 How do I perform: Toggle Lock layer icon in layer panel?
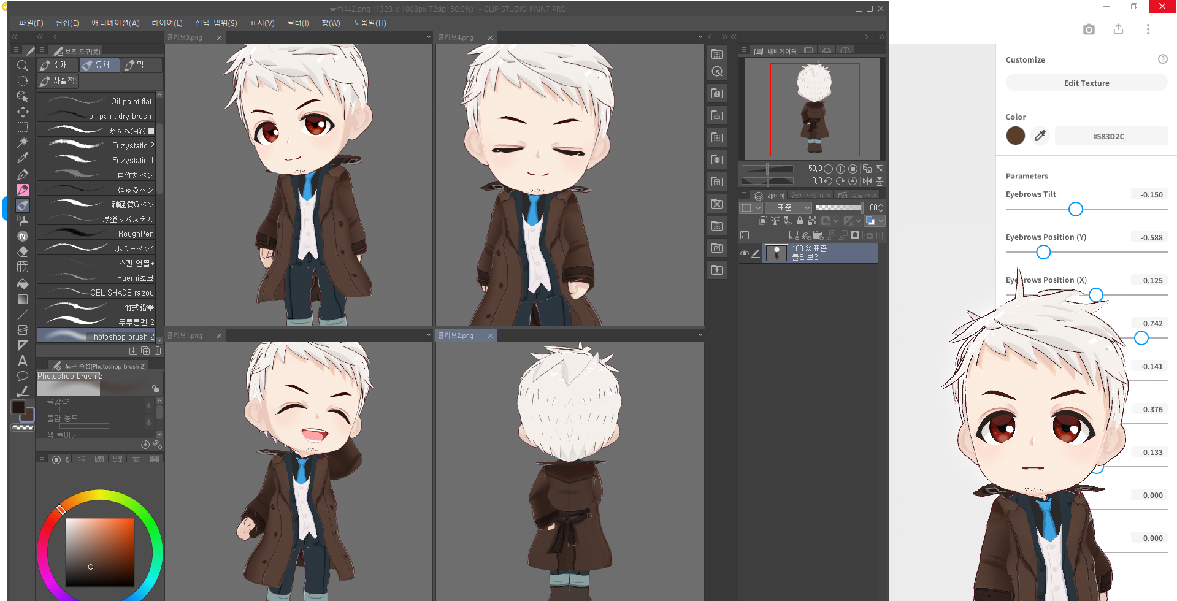click(800, 221)
